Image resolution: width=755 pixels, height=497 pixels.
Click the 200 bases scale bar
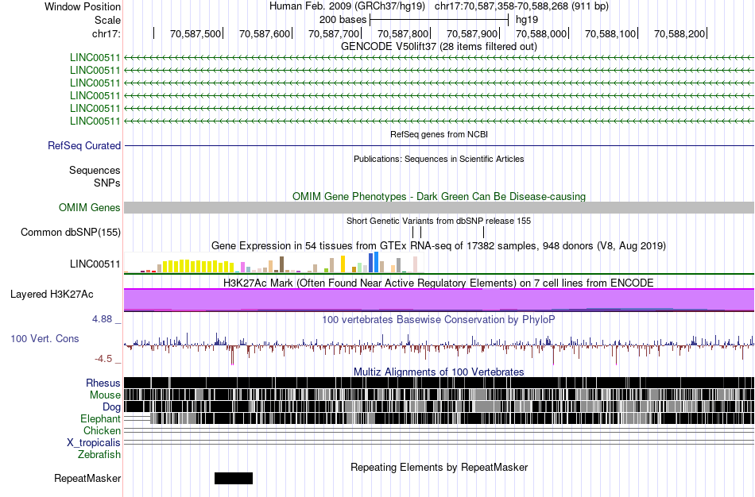(439, 20)
